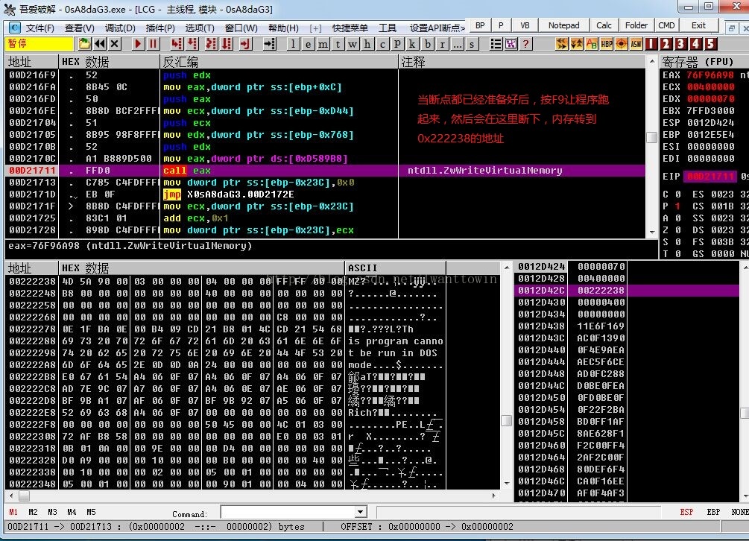Click the numbered 5 toolbar icon
The height and width of the screenshot is (541, 749).
tap(711, 44)
